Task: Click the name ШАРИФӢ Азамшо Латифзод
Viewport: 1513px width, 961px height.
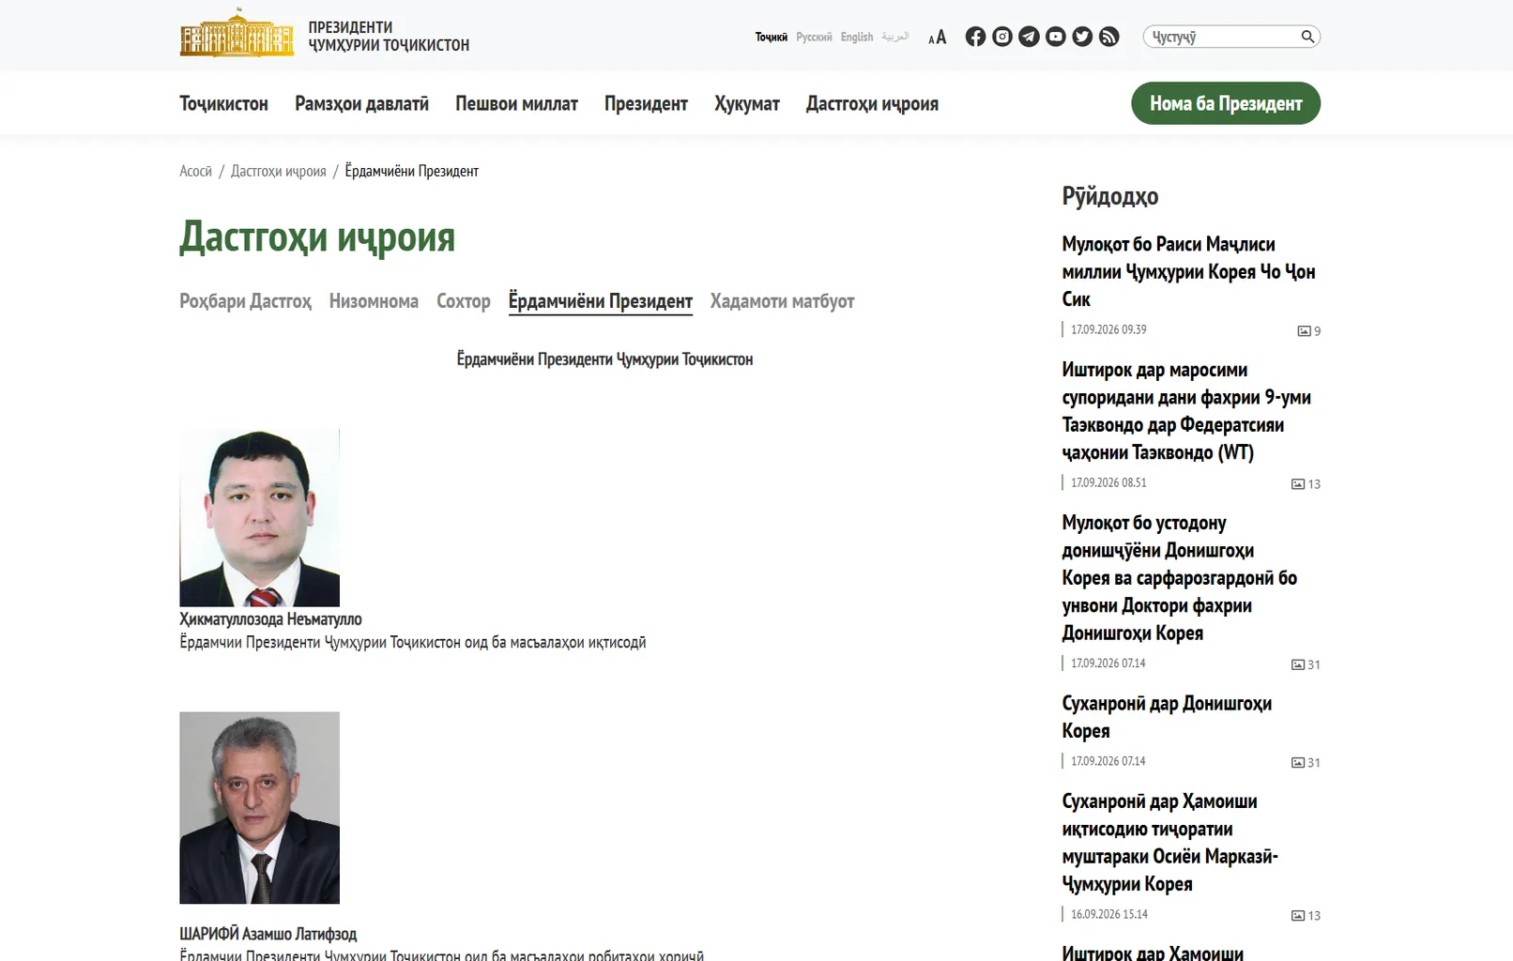Action: [267, 934]
